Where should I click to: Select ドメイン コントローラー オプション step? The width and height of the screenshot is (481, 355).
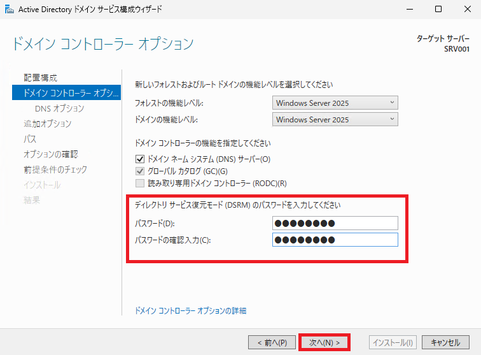pyautogui.click(x=67, y=92)
